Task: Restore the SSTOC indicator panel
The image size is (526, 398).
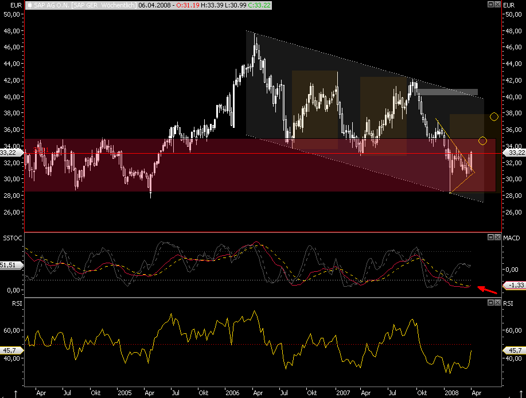Action: coord(489,236)
